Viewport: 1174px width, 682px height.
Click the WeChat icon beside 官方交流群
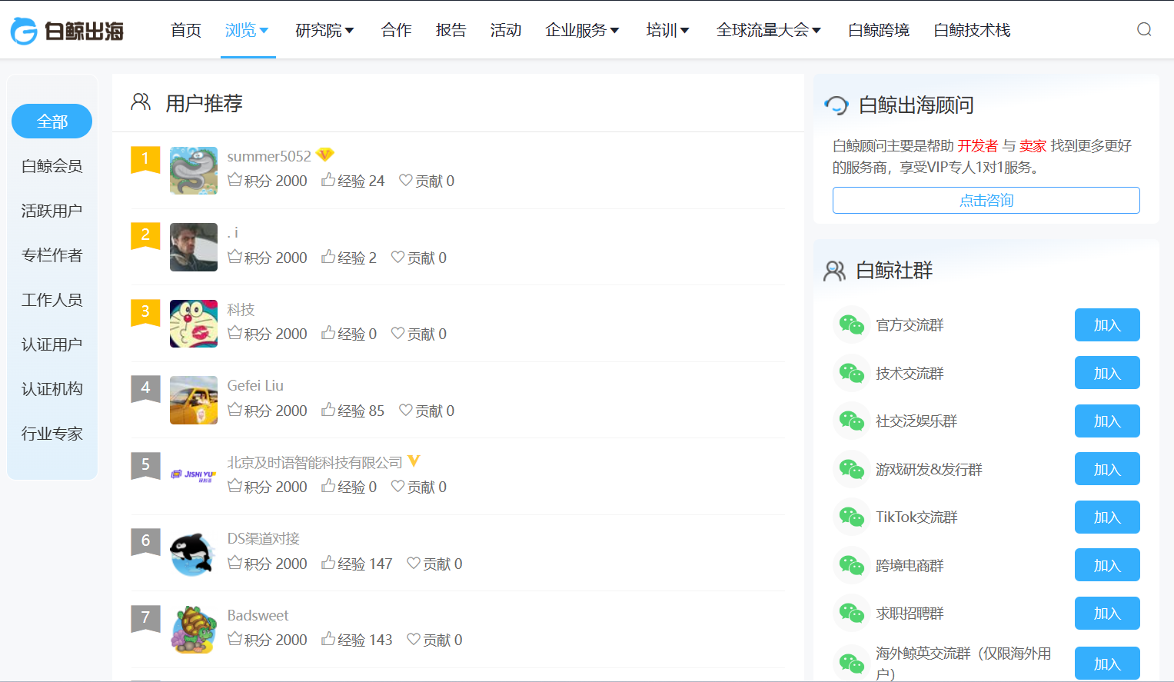pos(851,324)
